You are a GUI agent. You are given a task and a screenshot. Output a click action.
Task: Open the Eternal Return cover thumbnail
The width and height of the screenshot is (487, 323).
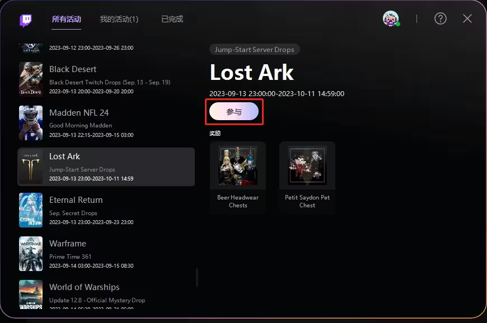tap(31, 210)
